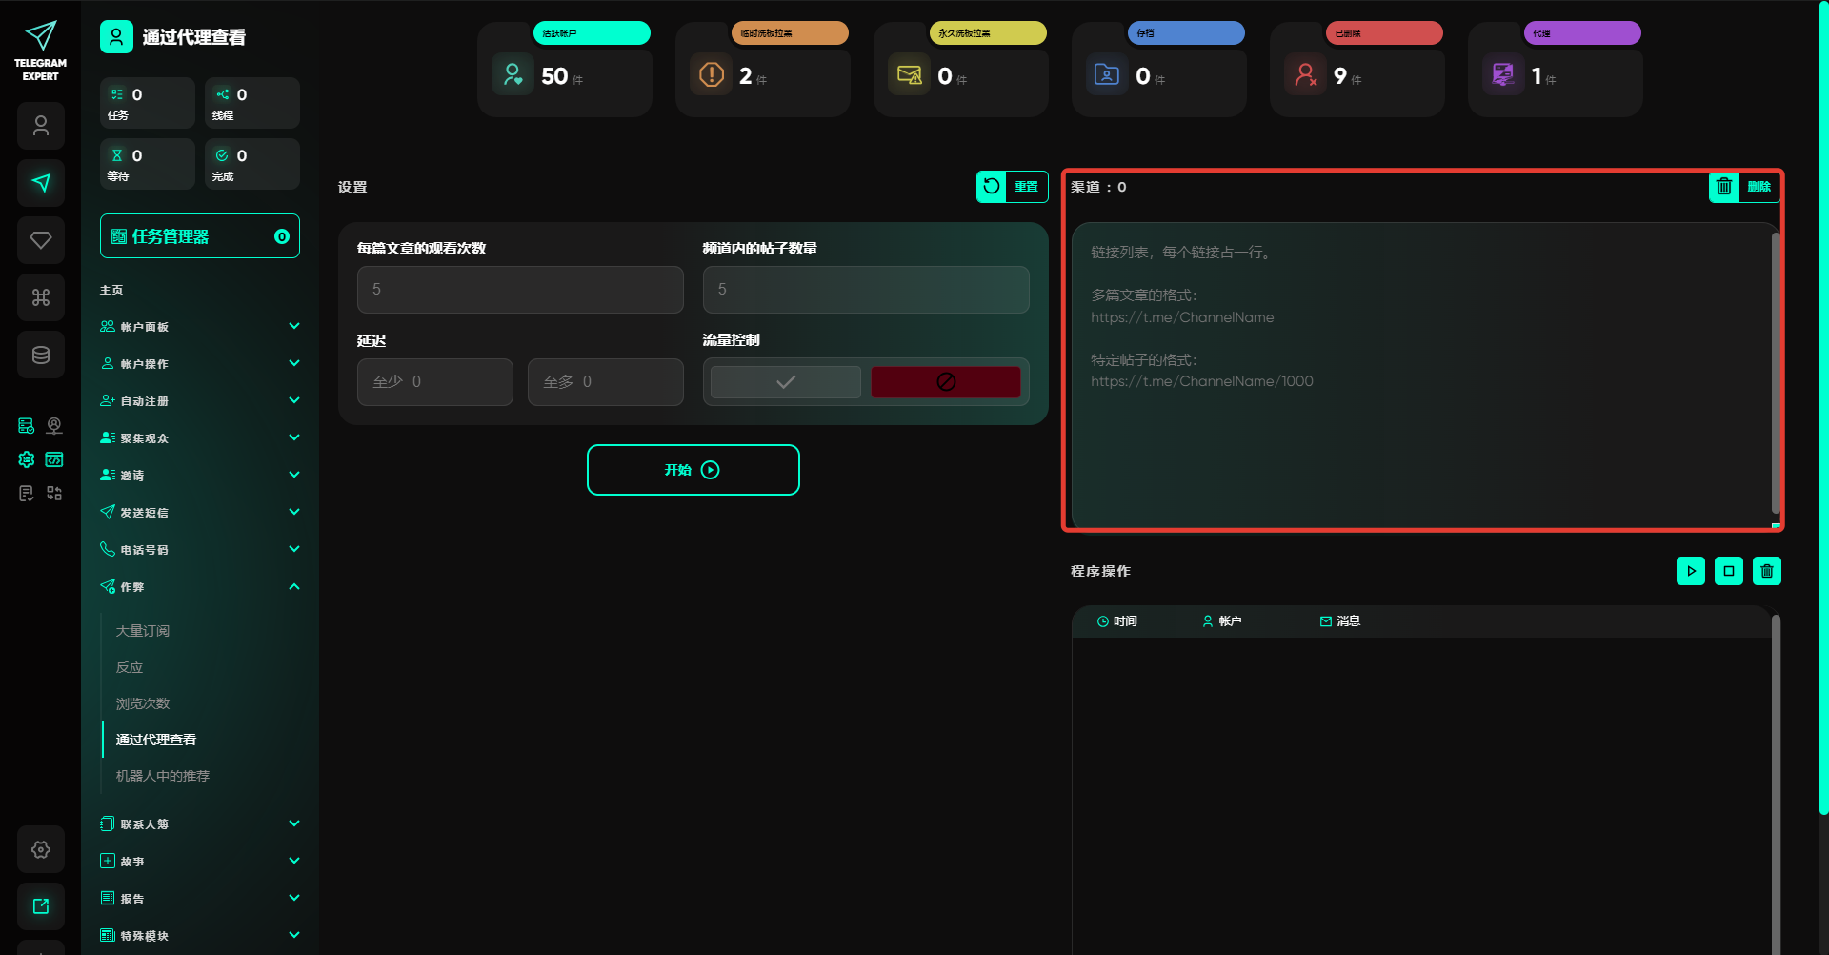Select 大量订阅 submenu item
Image resolution: width=1829 pixels, height=955 pixels.
(143, 631)
